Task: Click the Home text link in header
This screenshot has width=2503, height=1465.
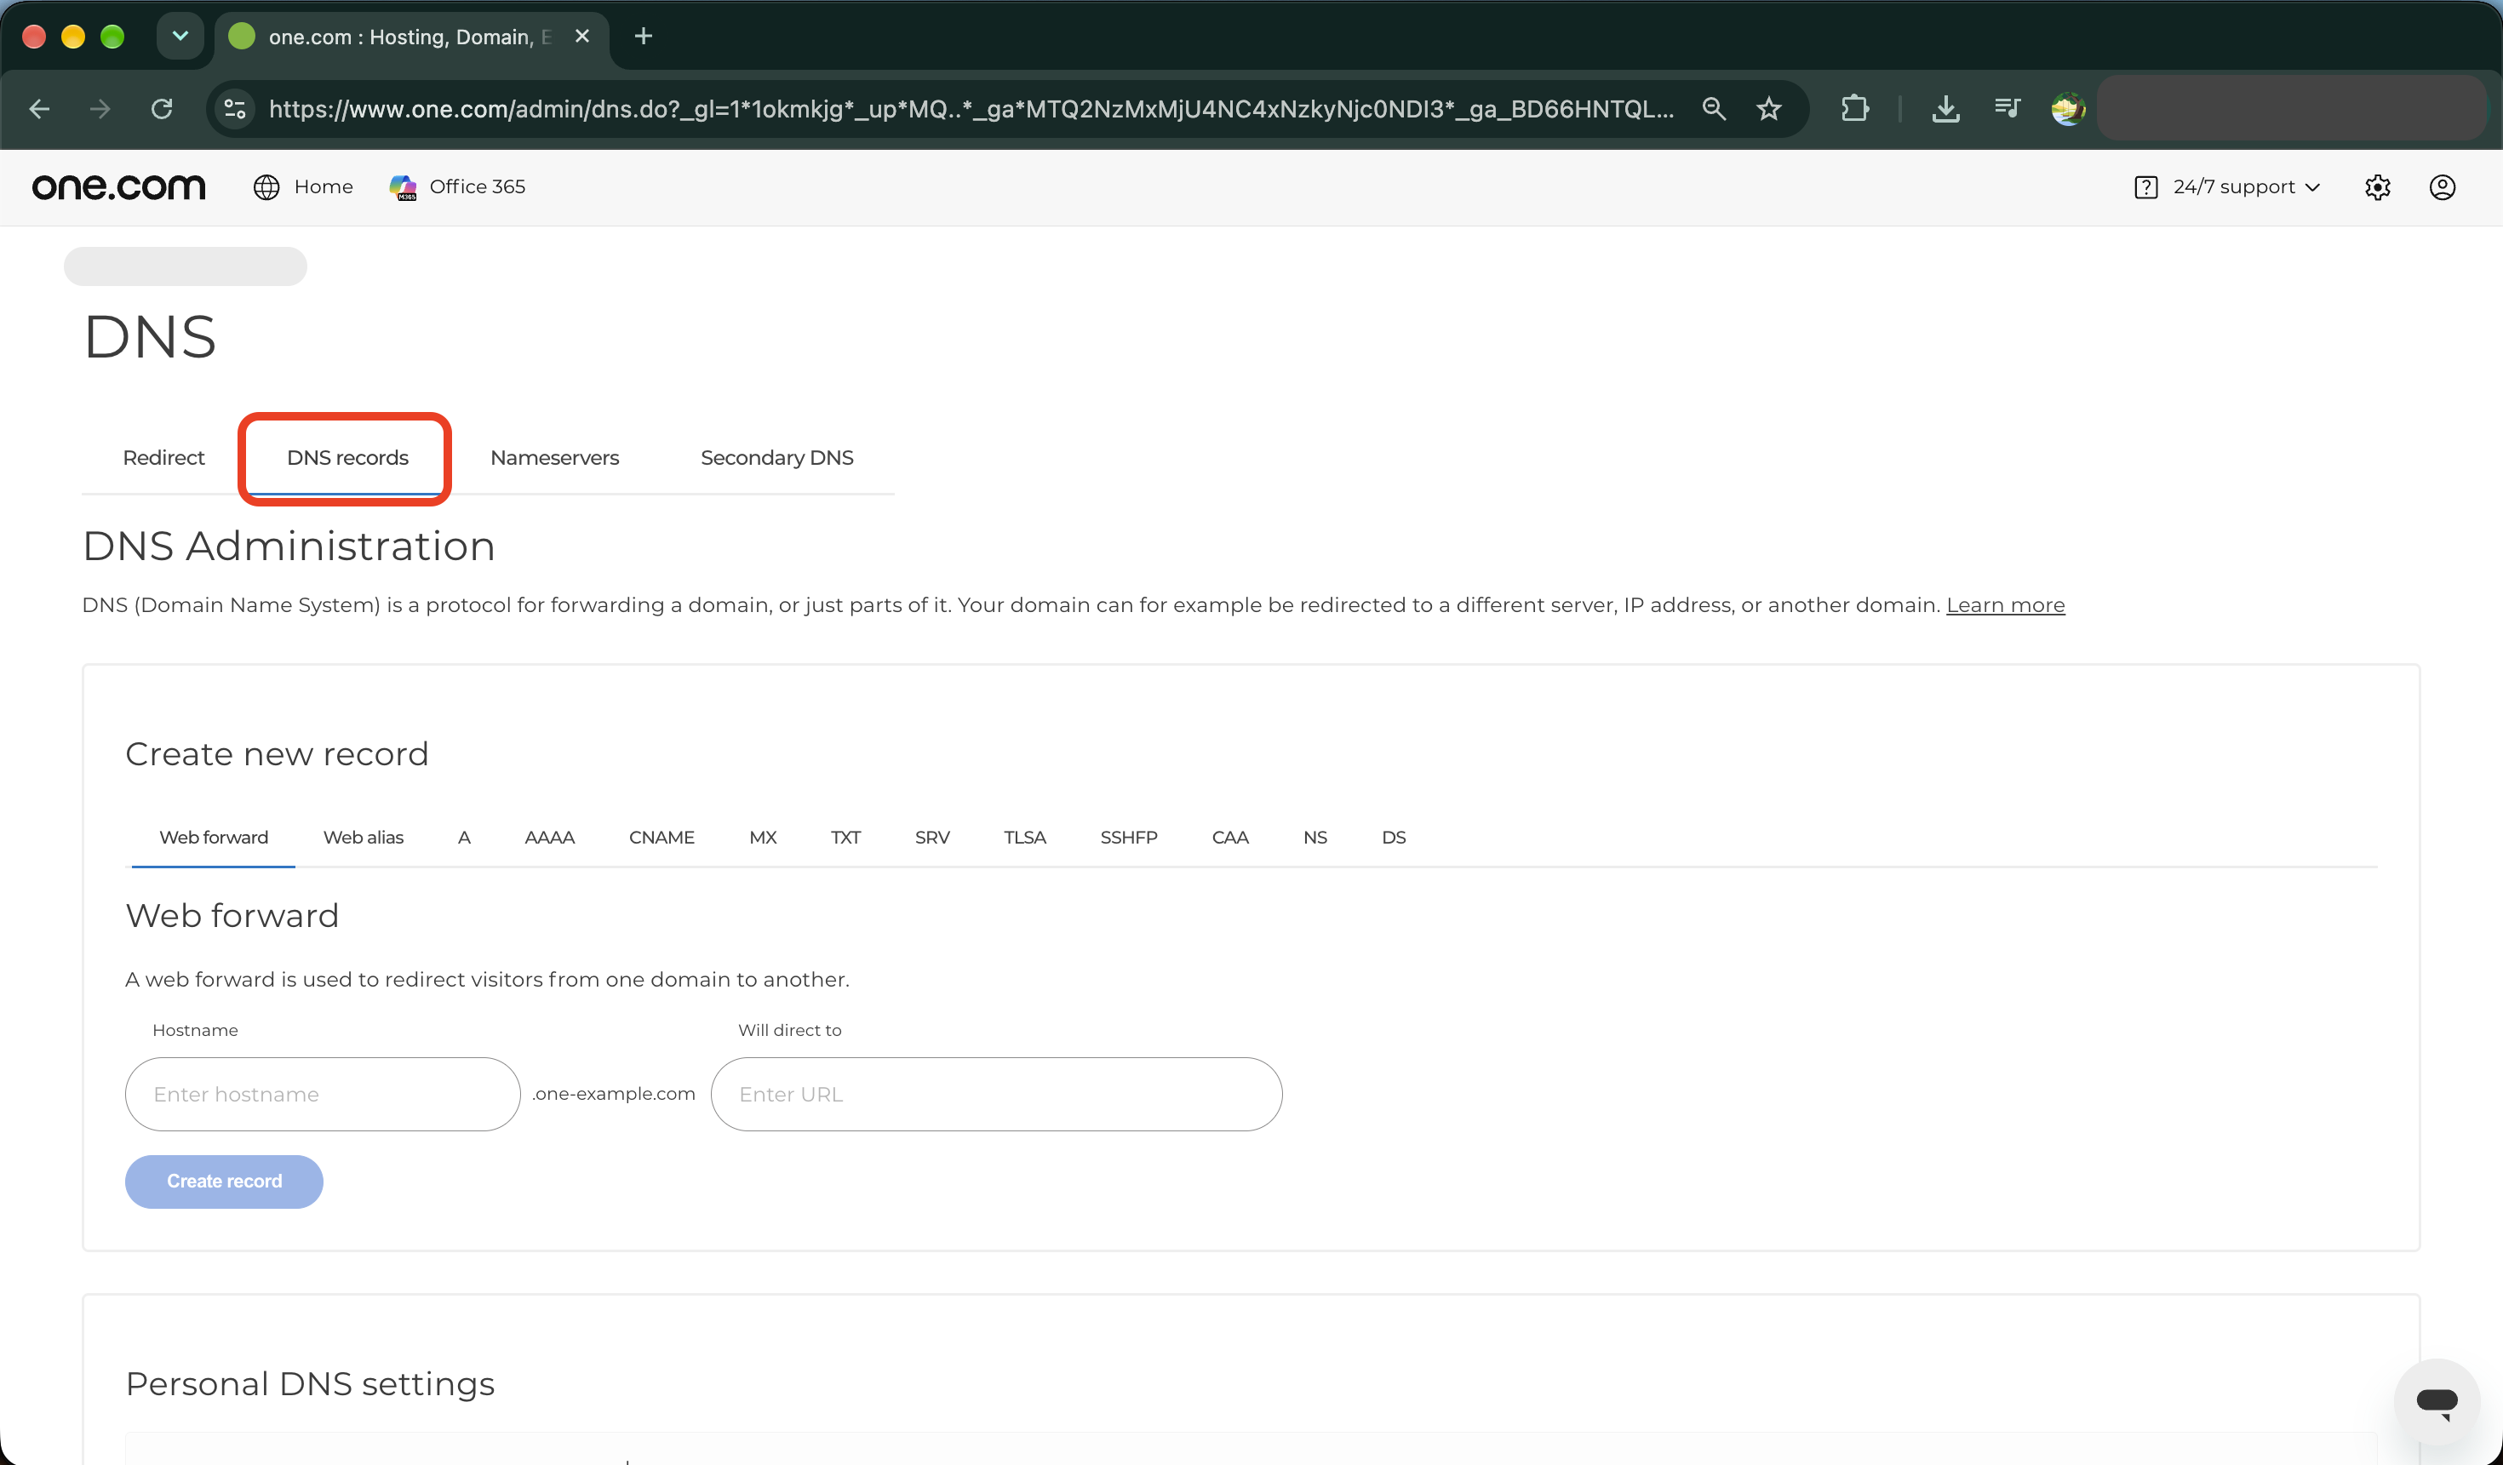Action: 324,186
